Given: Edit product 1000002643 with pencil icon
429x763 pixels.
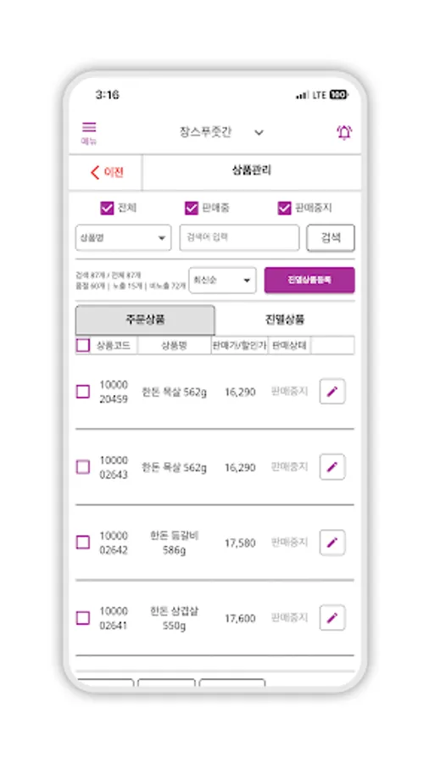Looking at the screenshot, I should coord(332,466).
